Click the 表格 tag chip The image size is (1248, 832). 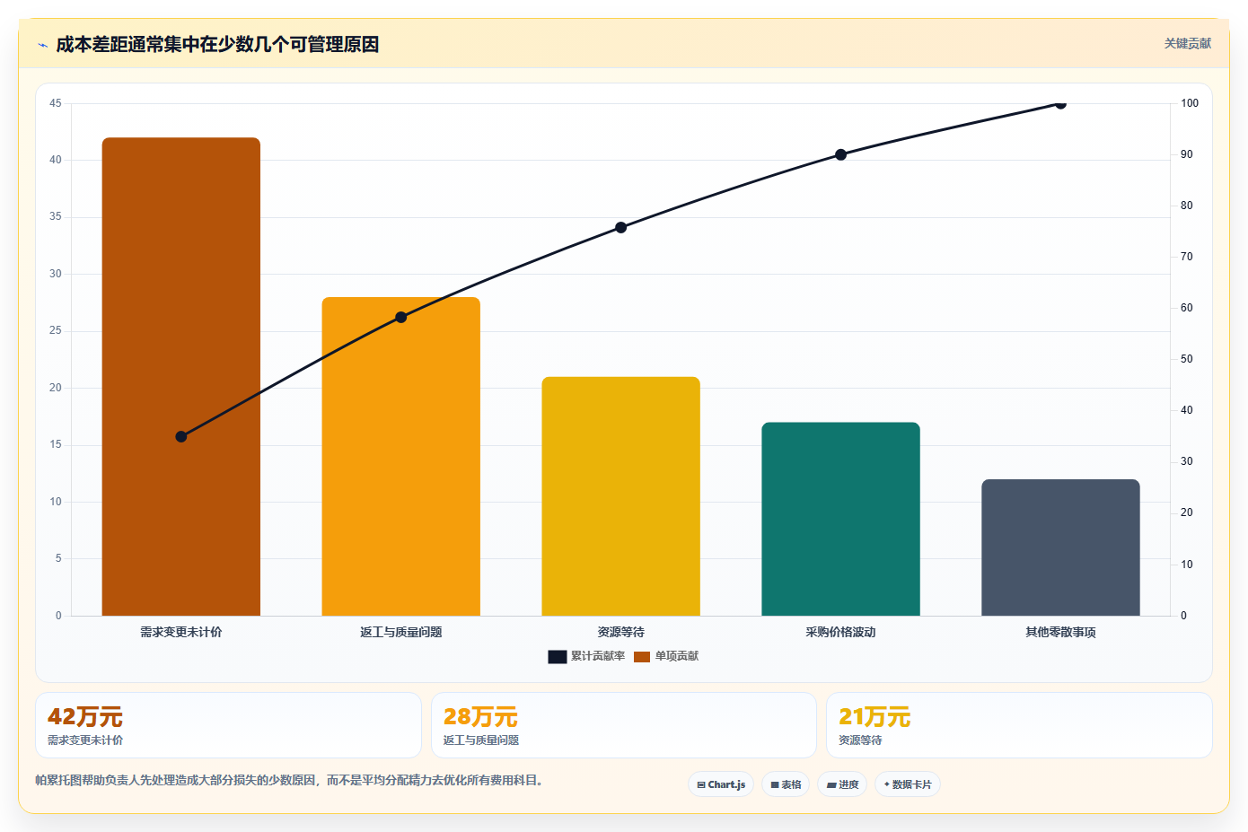pos(786,784)
